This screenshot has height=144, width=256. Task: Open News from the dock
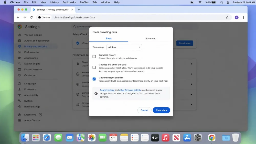[176, 138]
